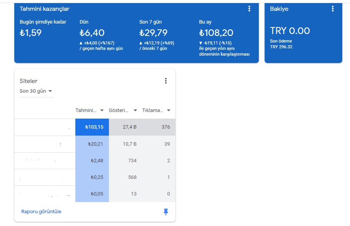Click the Tahmini kazançlar card title
The height and width of the screenshot is (226, 350).
[x=44, y=9]
